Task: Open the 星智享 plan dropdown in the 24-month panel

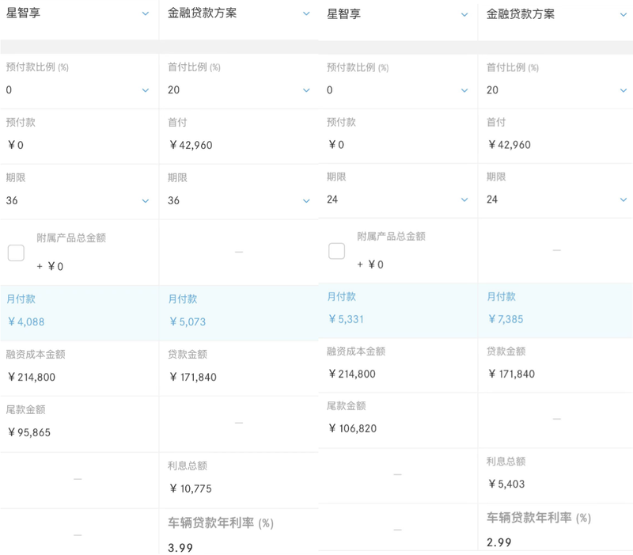Action: click(x=466, y=14)
